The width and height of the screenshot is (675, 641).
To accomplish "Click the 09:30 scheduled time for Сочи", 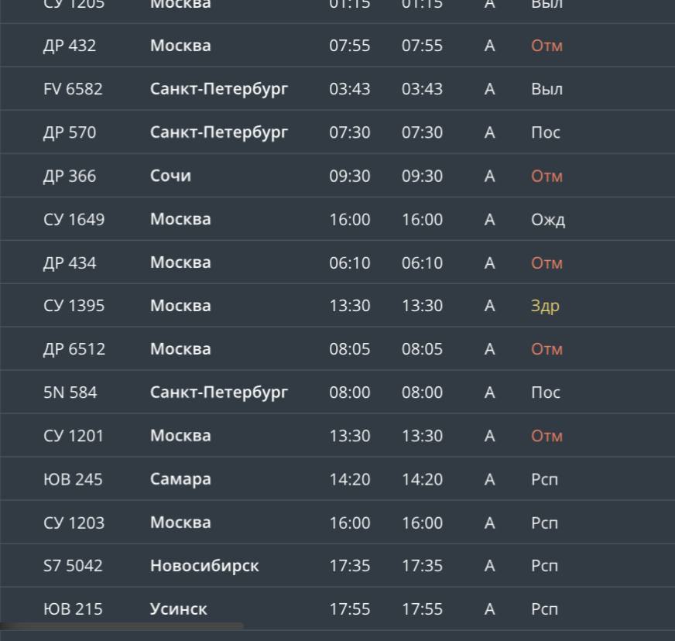I will coord(350,176).
